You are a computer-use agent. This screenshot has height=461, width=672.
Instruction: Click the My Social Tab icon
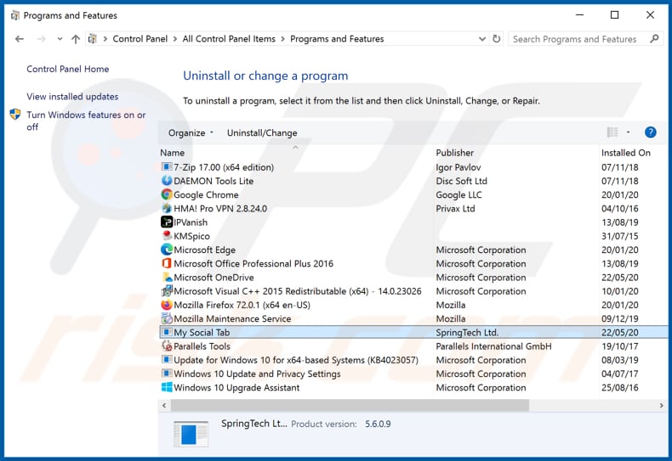[x=166, y=332]
